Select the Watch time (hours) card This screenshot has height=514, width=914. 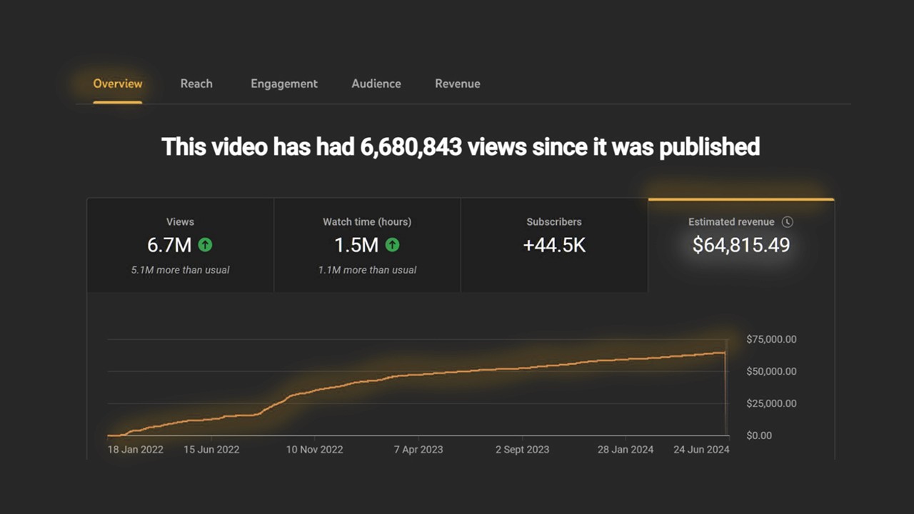pos(367,245)
